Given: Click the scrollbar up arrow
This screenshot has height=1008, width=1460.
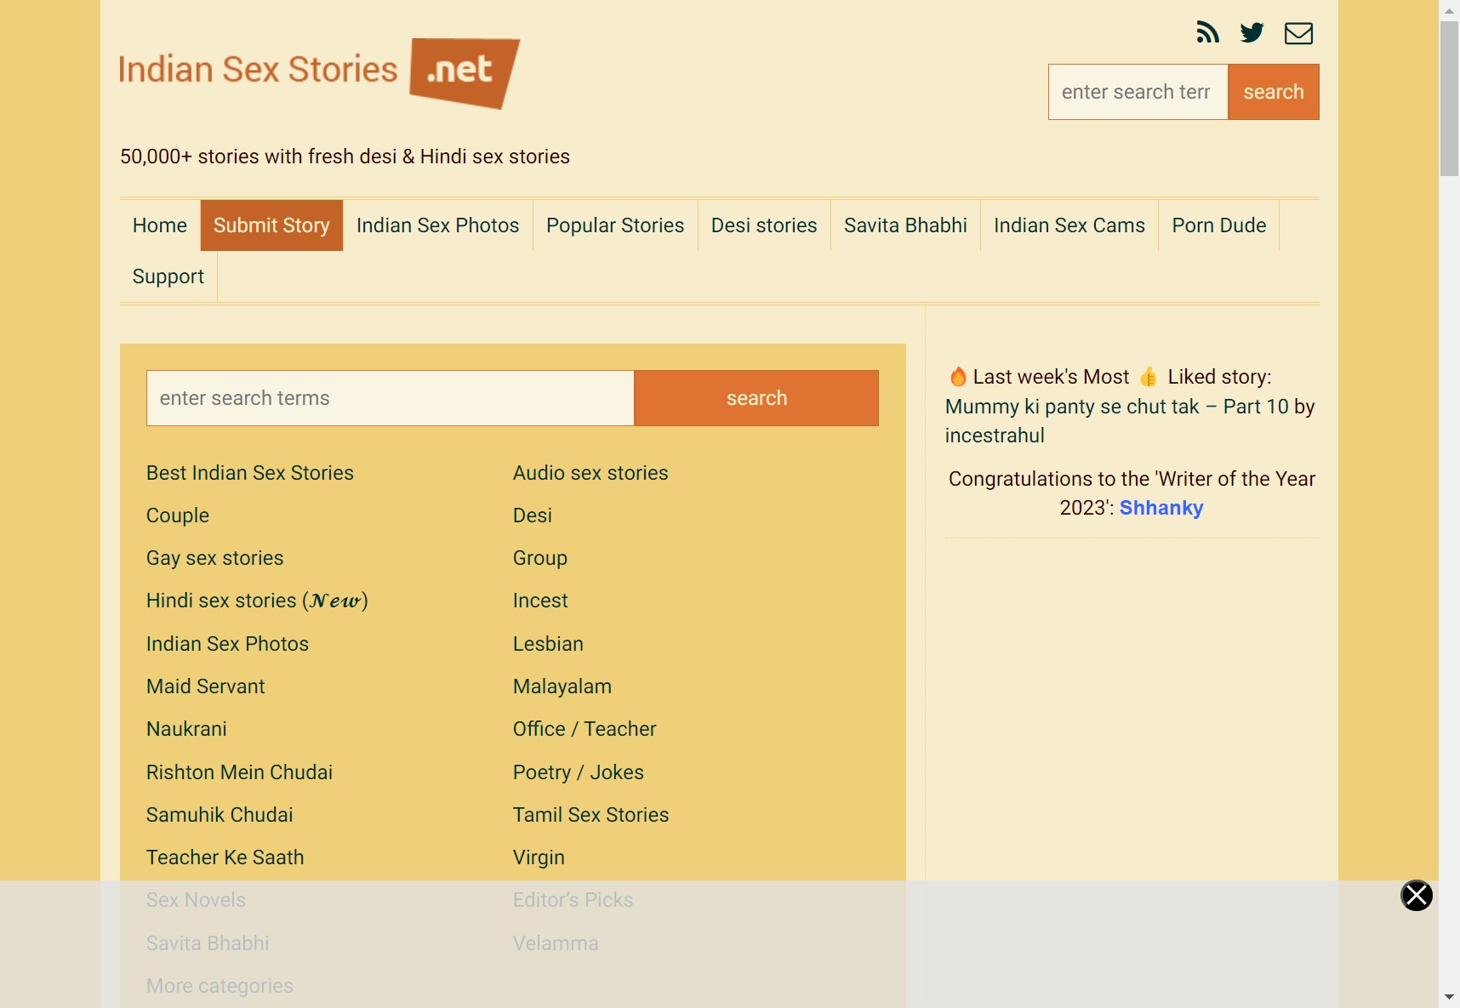Looking at the screenshot, I should click(x=1449, y=10).
